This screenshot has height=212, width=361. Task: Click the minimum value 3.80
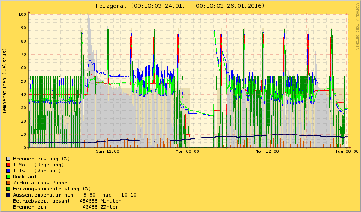pyautogui.click(x=89, y=195)
